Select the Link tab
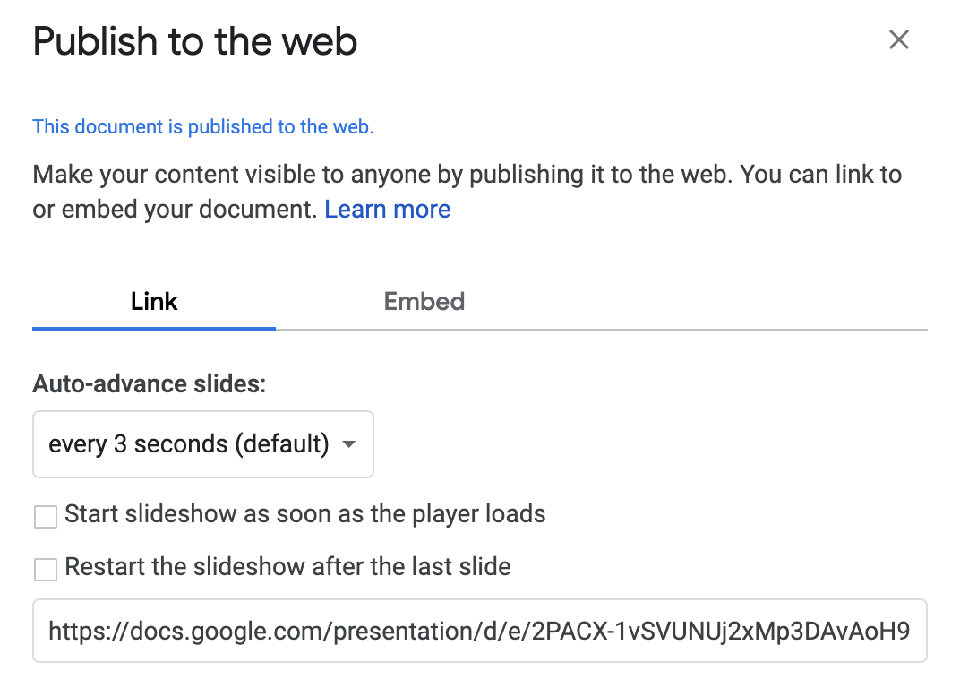The image size is (960, 688). click(x=154, y=301)
